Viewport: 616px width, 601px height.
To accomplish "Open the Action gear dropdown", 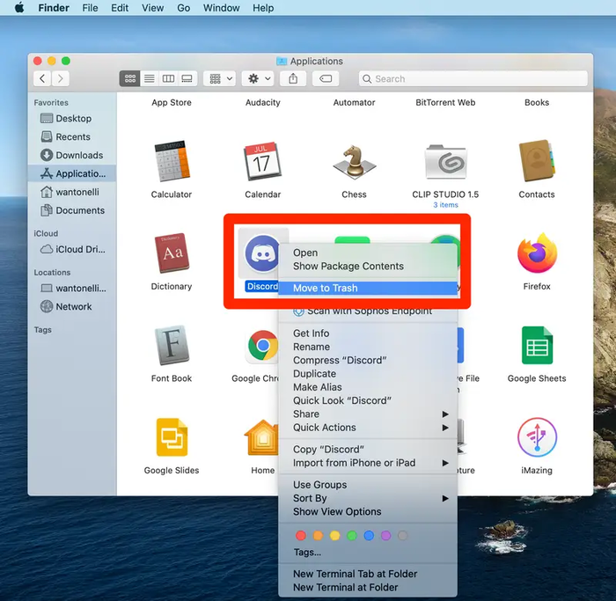I will [258, 78].
